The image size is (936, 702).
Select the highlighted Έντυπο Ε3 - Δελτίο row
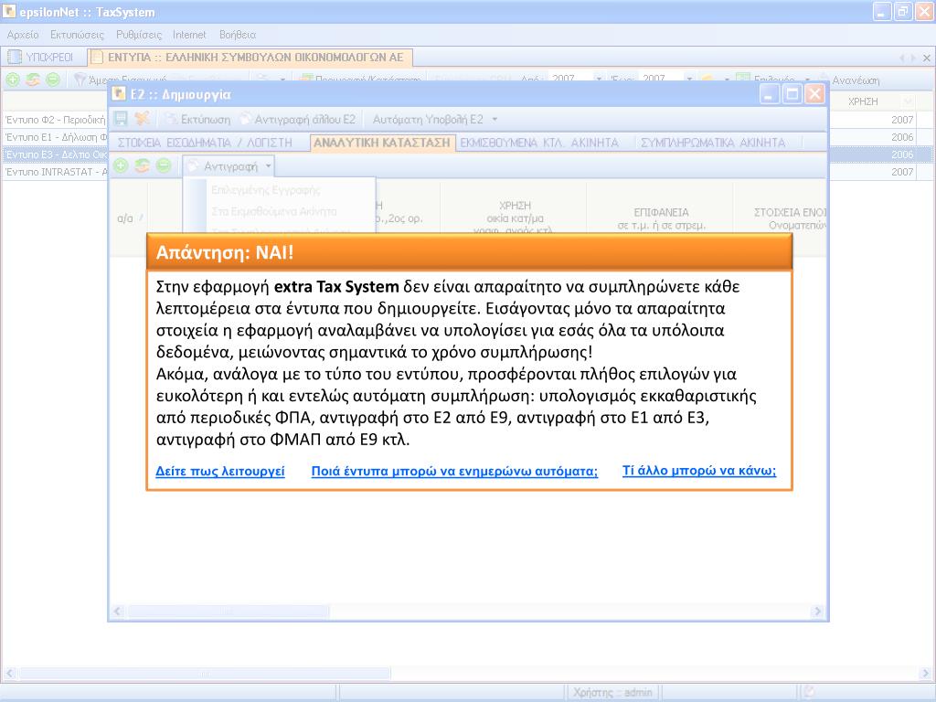tap(55, 154)
